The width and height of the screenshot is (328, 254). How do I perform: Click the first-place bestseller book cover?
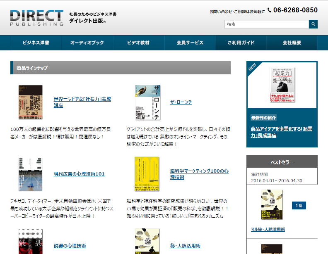(x=272, y=204)
